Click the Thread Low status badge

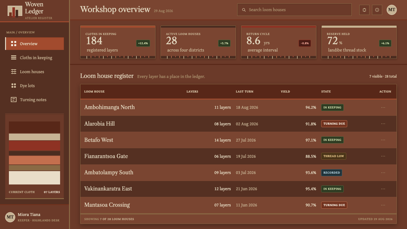coord(334,156)
